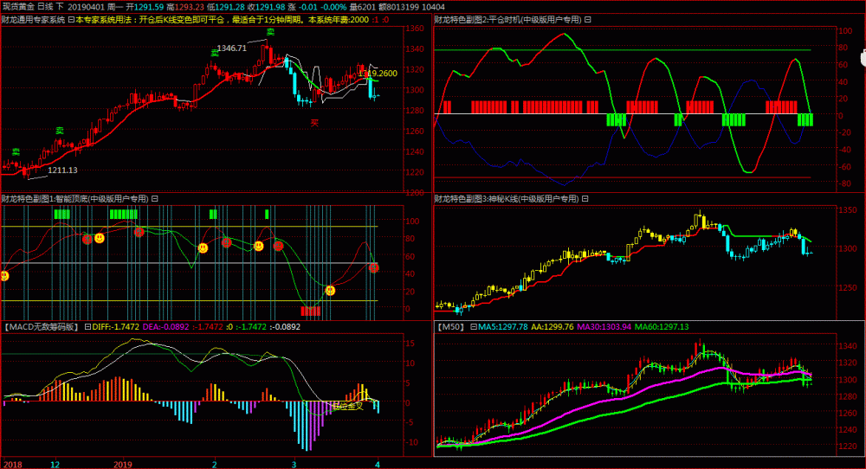Click the earliest 卖 sell signal marker
The image size is (866, 469).
point(16,151)
